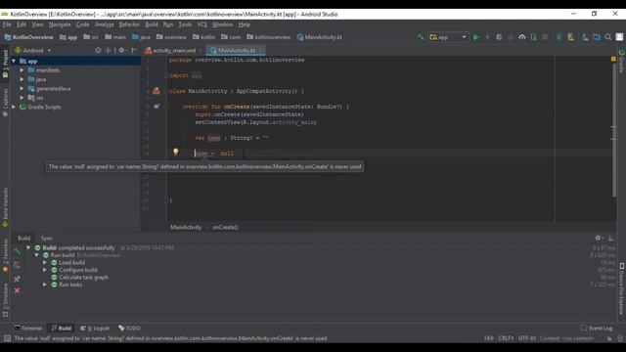Open the Build menu
The width and height of the screenshot is (626, 352).
tap(152, 24)
